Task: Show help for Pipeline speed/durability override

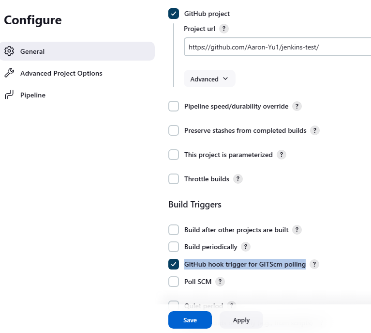Action: coord(297,106)
